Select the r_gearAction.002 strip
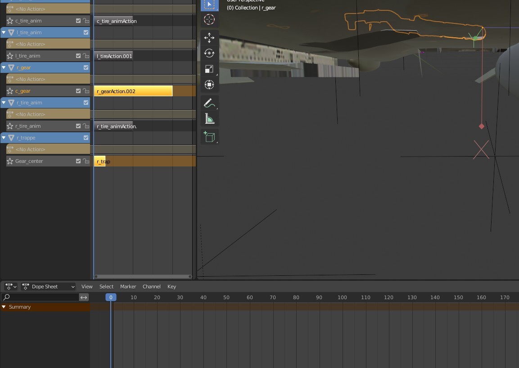 pos(133,91)
